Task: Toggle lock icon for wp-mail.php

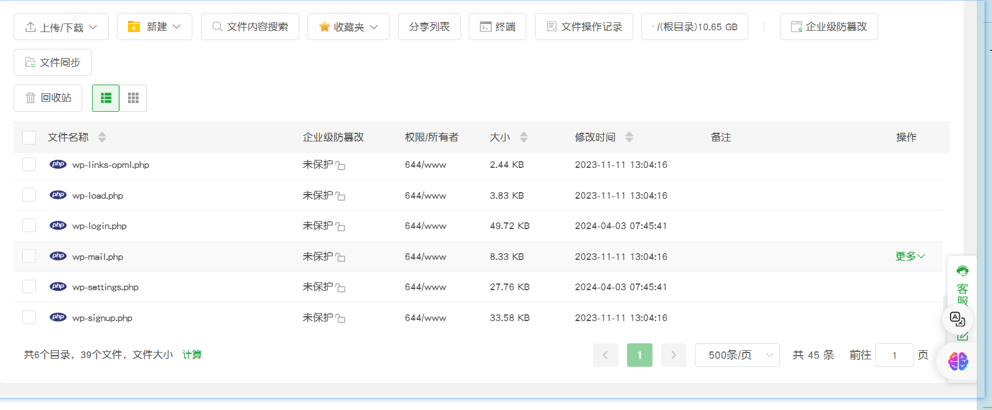Action: tap(340, 257)
